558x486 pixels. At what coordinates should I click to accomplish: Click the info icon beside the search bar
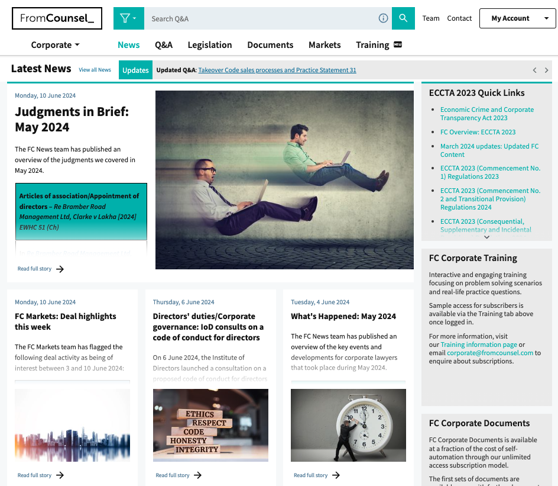click(x=383, y=18)
